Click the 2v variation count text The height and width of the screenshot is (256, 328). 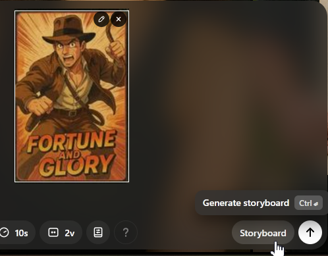tap(70, 233)
